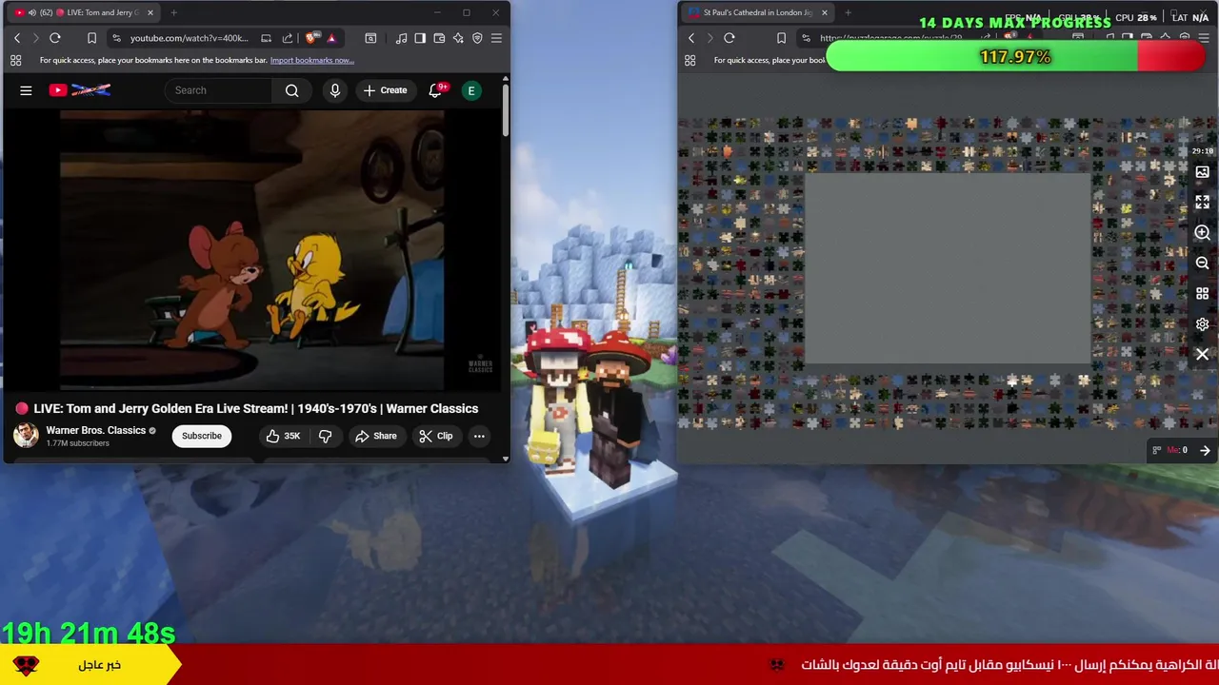Go back in the YouTube browser window
This screenshot has height=685, width=1219.
click(16, 38)
